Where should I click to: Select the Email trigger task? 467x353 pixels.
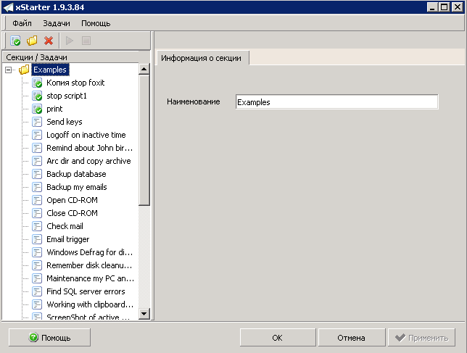pyautogui.click(x=68, y=239)
